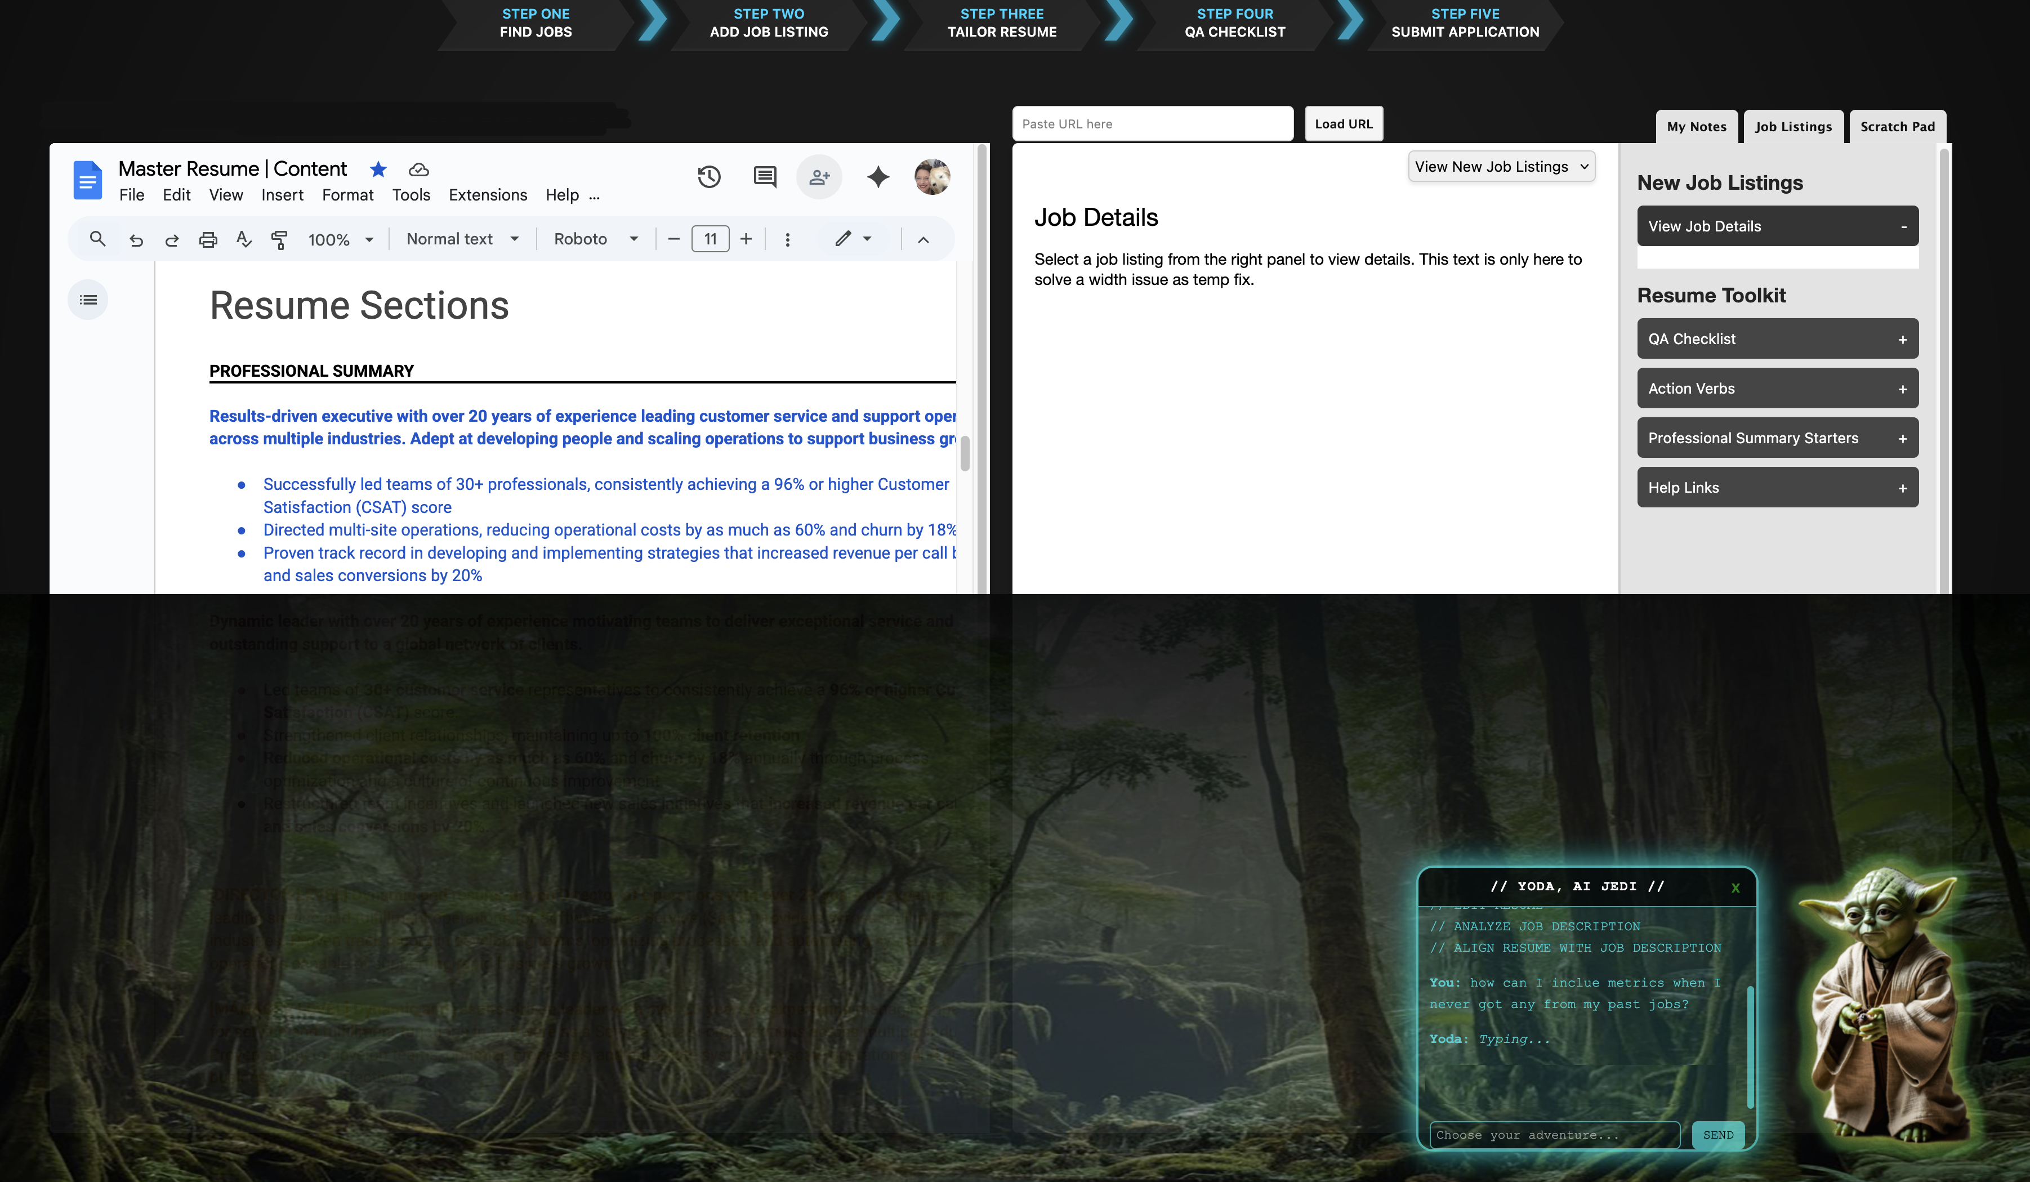Click the share people icon
The image size is (2030, 1182).
point(819,176)
